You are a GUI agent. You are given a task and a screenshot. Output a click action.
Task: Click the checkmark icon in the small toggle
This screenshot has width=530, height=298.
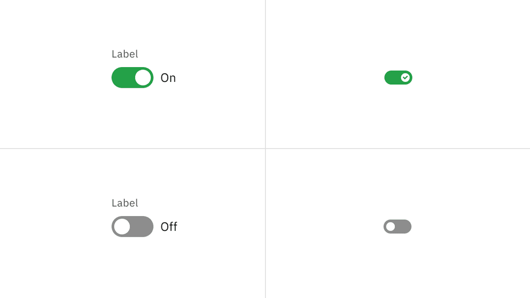pos(405,78)
